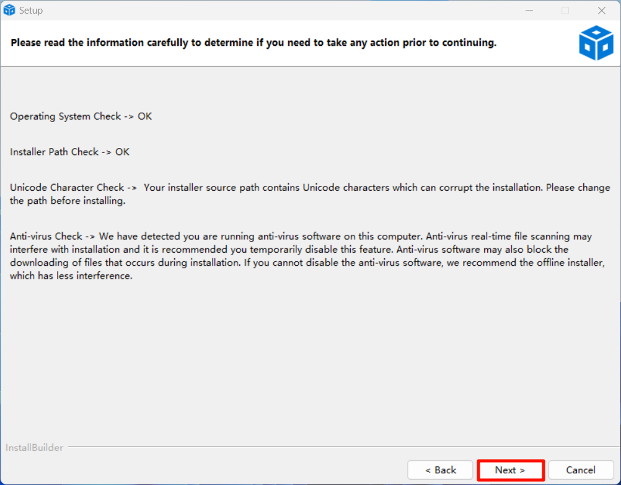Screen dimensions: 621x485
Task: Click "the path before installing." text
Action: (x=68, y=201)
